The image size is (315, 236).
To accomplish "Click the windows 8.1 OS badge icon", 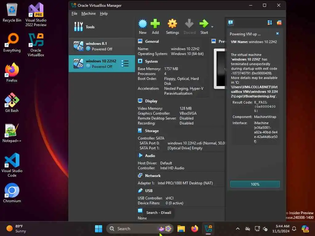I will 78,46.
